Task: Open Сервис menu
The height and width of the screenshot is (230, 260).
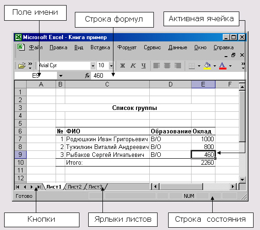Action: pyautogui.click(x=152, y=47)
